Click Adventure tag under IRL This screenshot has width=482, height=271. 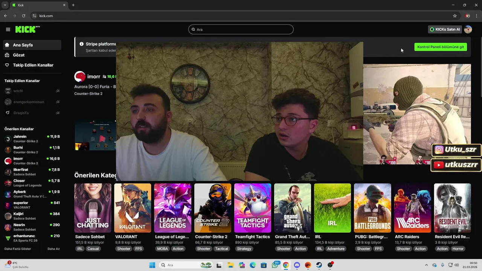pyautogui.click(x=336, y=249)
